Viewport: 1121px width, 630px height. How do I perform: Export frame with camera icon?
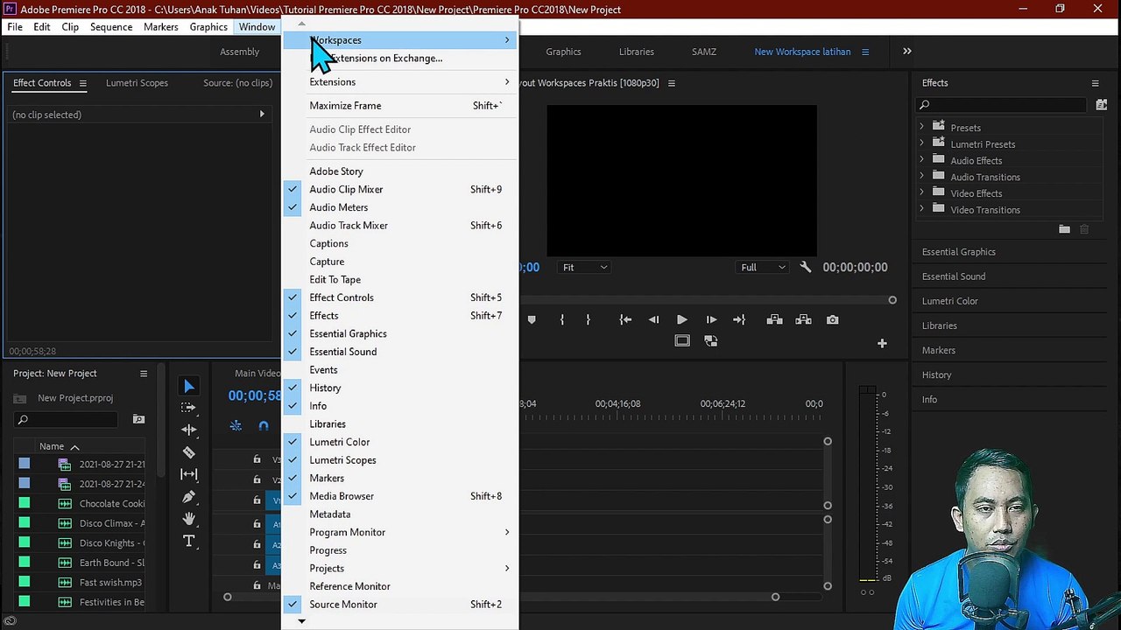point(833,319)
